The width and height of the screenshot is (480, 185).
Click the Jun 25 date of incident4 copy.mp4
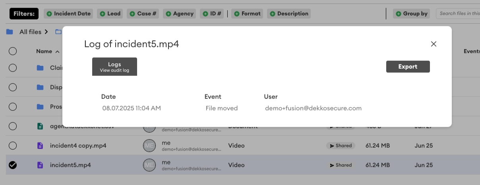click(424, 146)
